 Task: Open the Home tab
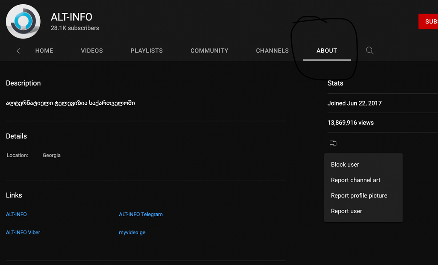point(44,50)
